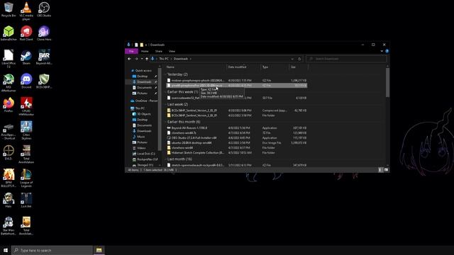Open the Windows Start menu
This screenshot has height=255, width=454.
[6, 250]
